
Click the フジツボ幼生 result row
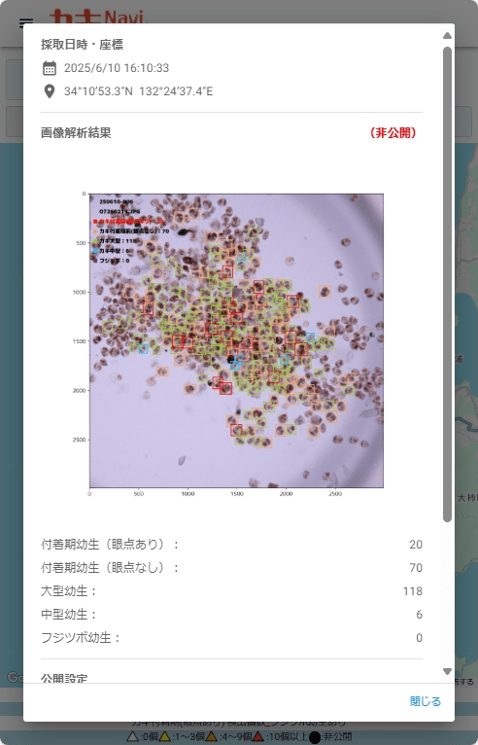click(x=231, y=638)
